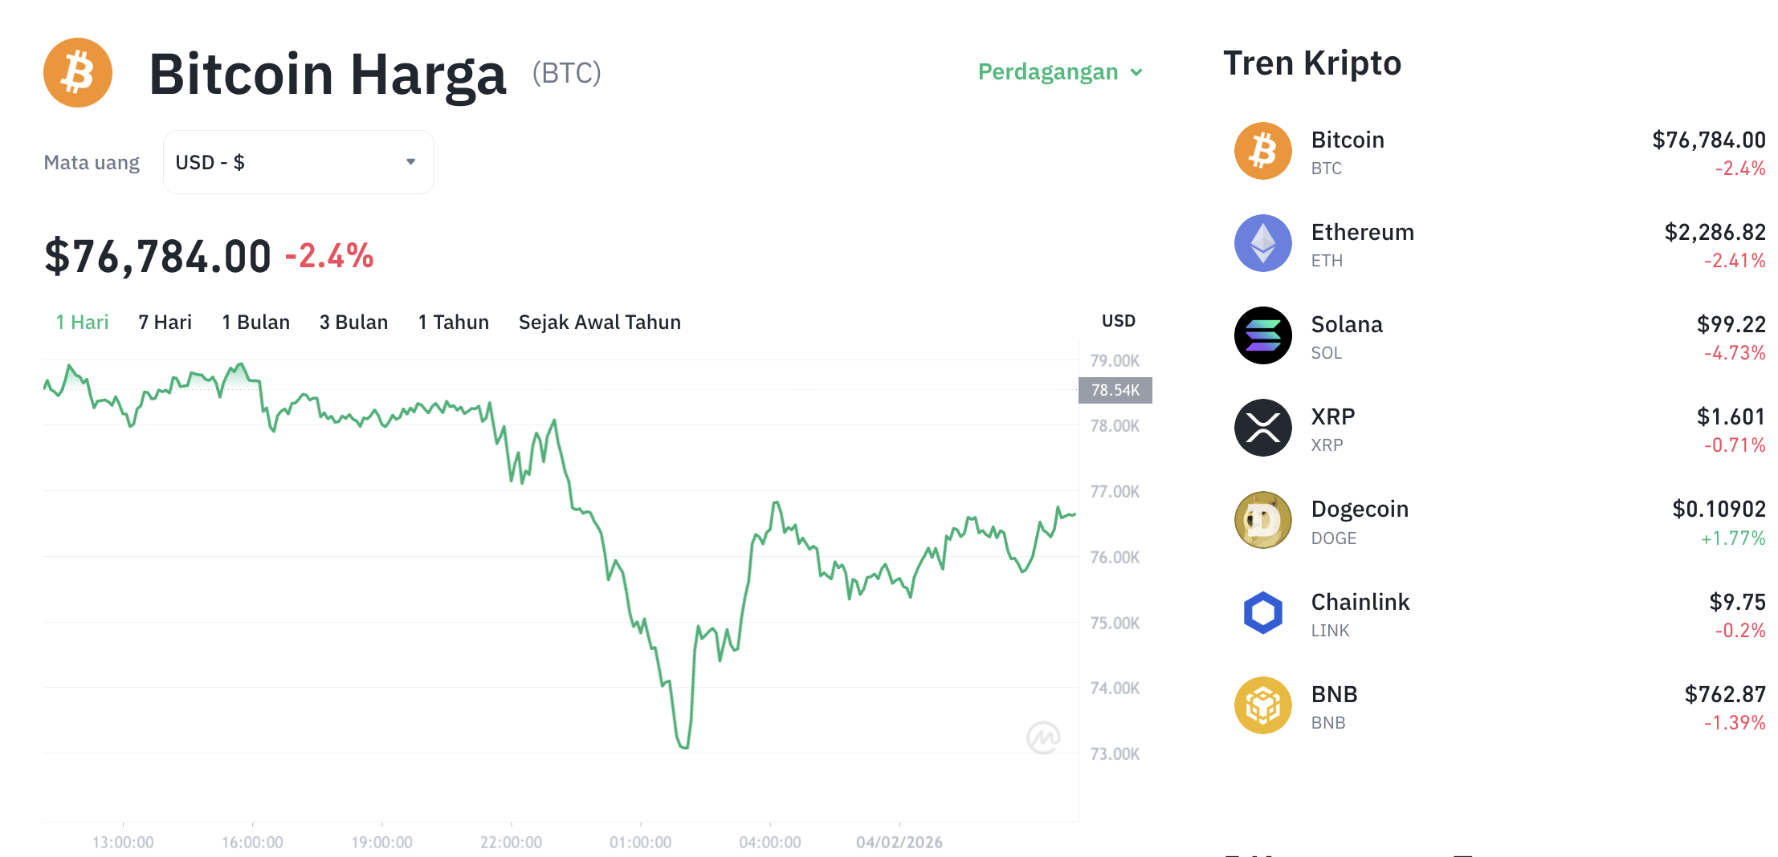The width and height of the screenshot is (1778, 857).
Task: Switch to the 1 Tahun view
Action: 453,322
